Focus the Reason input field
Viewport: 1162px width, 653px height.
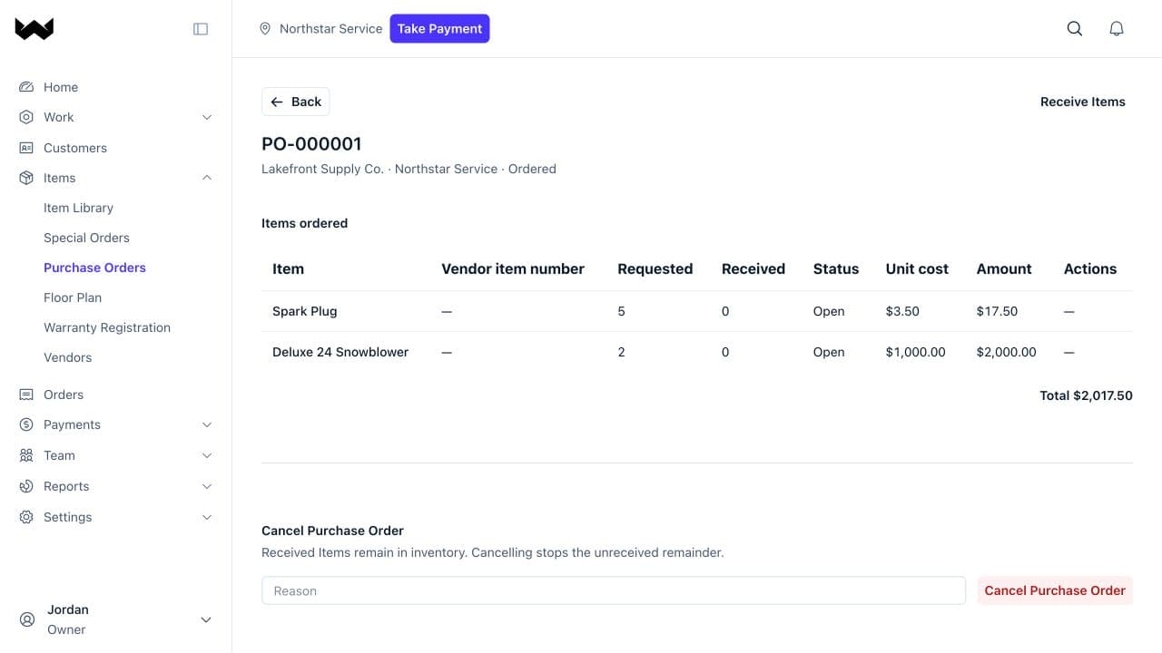tap(614, 590)
